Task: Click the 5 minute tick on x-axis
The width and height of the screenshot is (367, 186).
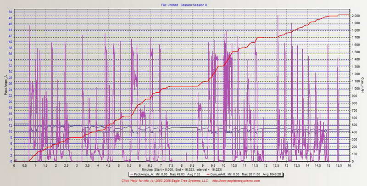Action: pos(119,165)
